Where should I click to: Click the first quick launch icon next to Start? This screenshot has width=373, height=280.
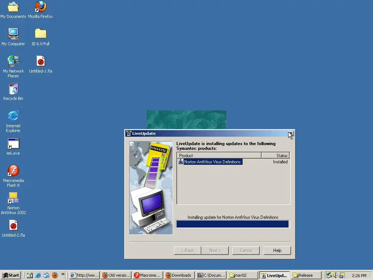coord(30,275)
